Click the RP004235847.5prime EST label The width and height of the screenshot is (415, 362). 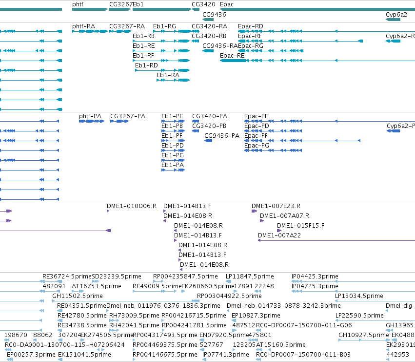(185, 277)
